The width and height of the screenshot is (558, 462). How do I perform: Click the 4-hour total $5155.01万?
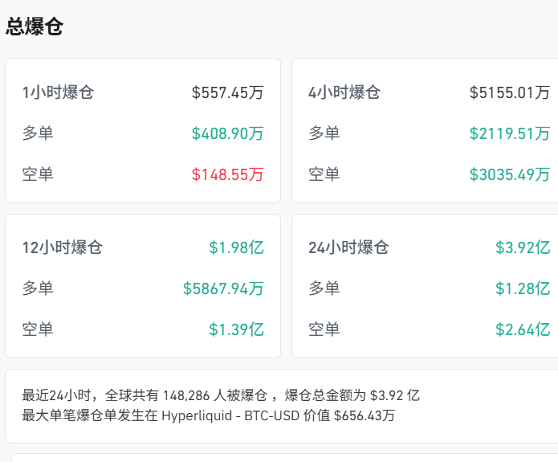[x=510, y=92]
